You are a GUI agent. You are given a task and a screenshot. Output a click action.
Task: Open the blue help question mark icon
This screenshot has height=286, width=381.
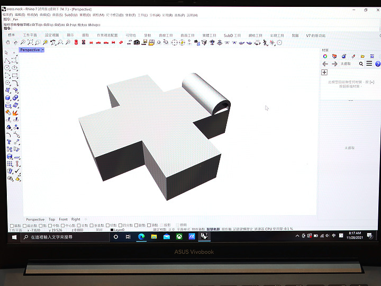coord(378,64)
